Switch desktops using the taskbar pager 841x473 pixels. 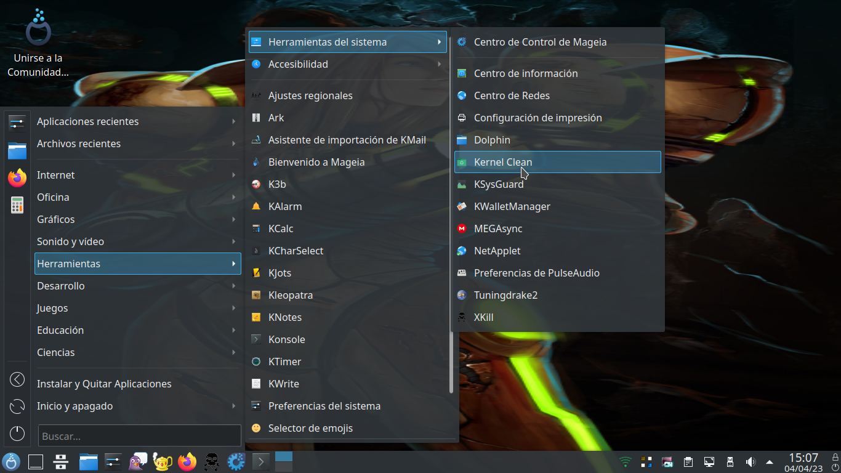[284, 461]
